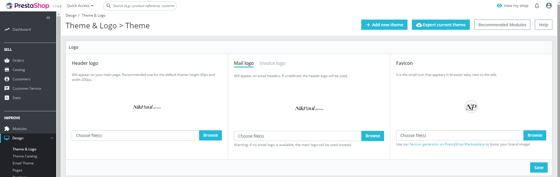Click the Design breadcrumb link
The image size is (560, 177).
71,15
